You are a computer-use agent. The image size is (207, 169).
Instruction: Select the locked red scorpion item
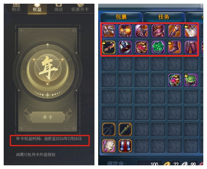pyautogui.click(x=108, y=47)
